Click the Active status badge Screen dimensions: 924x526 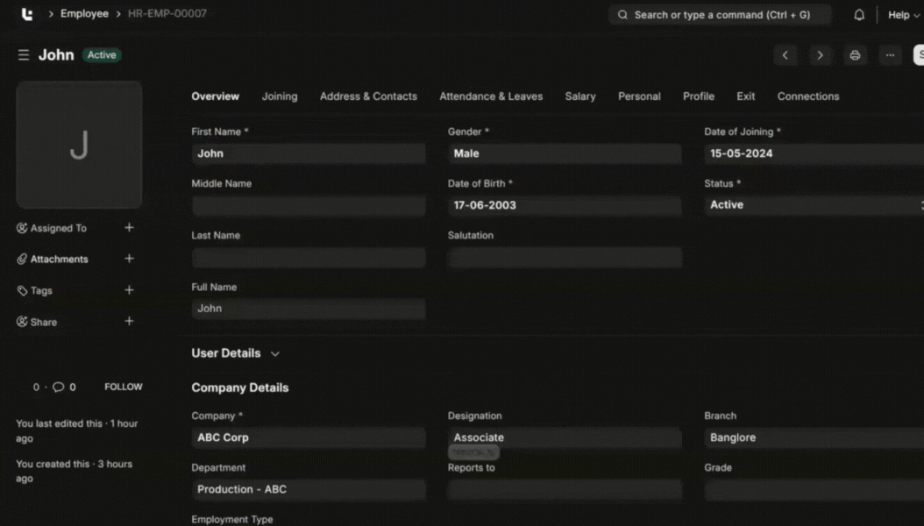pyautogui.click(x=102, y=54)
